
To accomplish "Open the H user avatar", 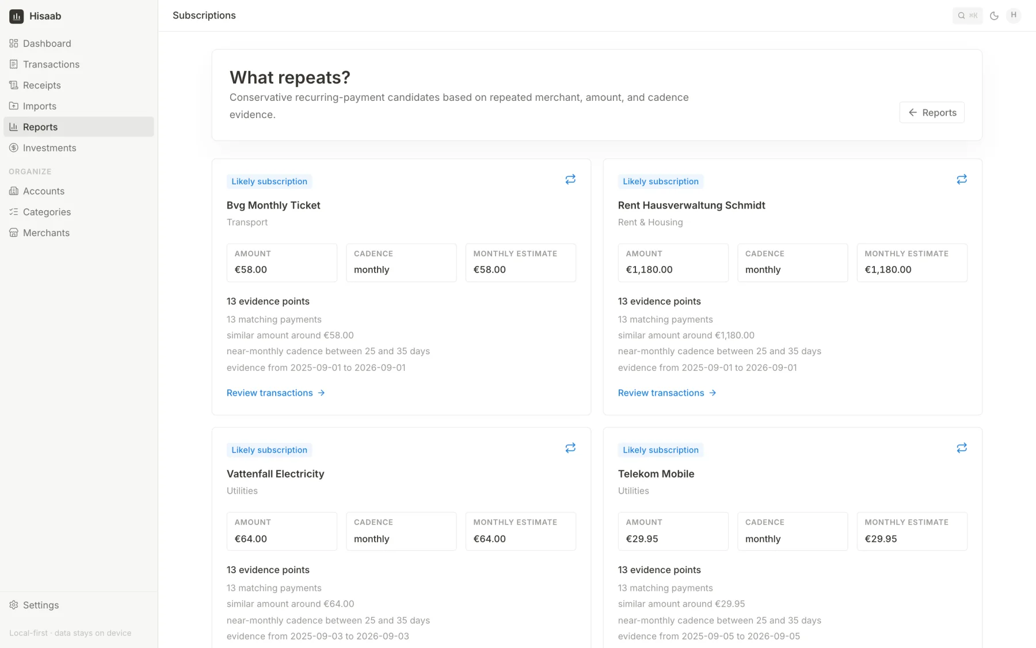I will pos(1014,16).
